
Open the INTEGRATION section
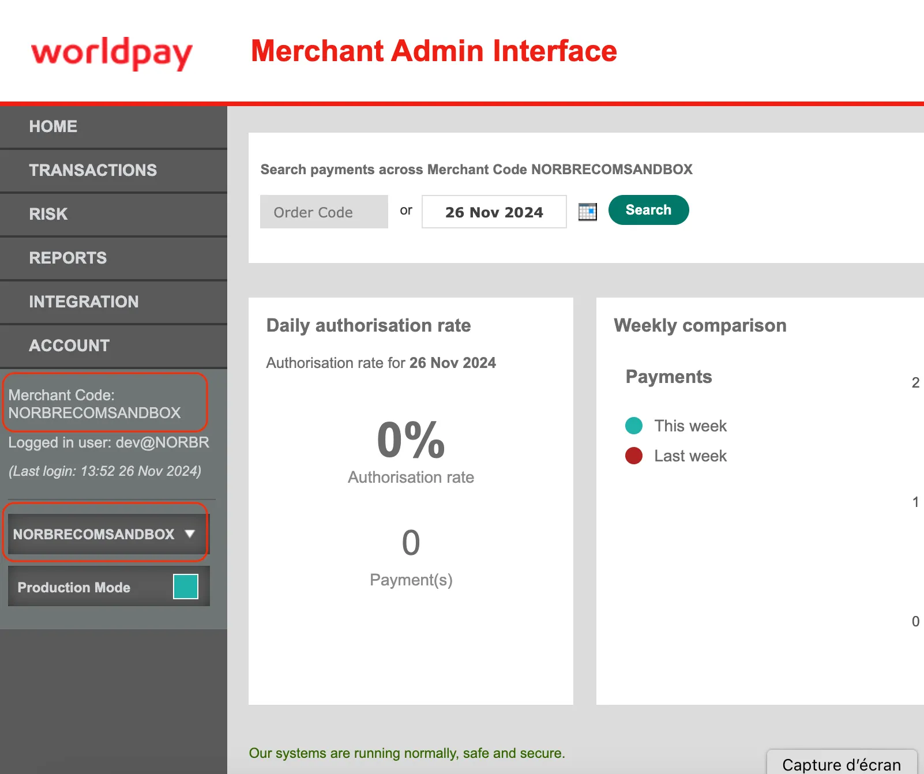tap(114, 302)
